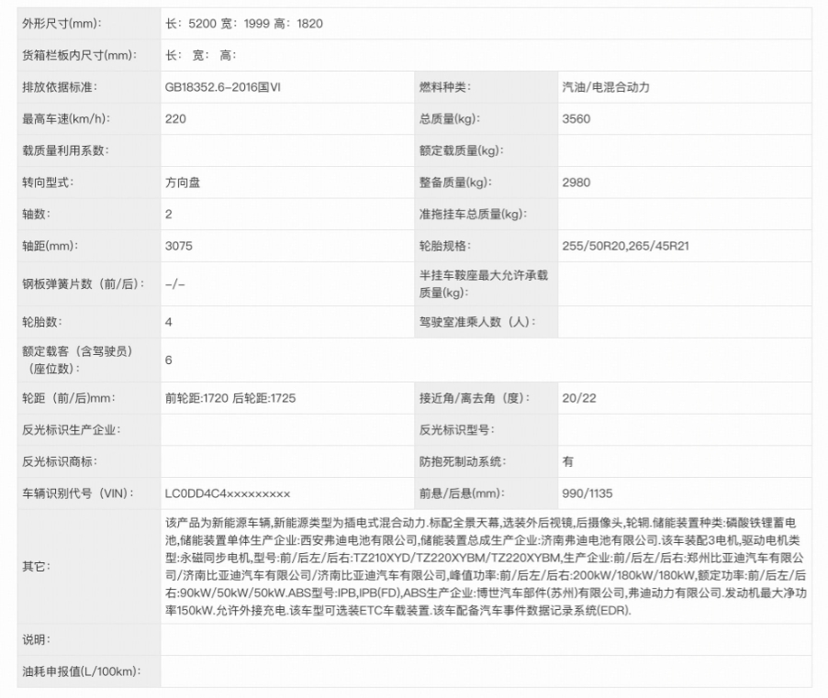Click the 轴距 value 3075
This screenshot has width=828, height=698.
point(178,246)
